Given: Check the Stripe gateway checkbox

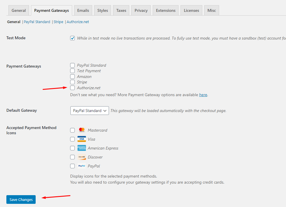Looking at the screenshot, I should pos(72,82).
